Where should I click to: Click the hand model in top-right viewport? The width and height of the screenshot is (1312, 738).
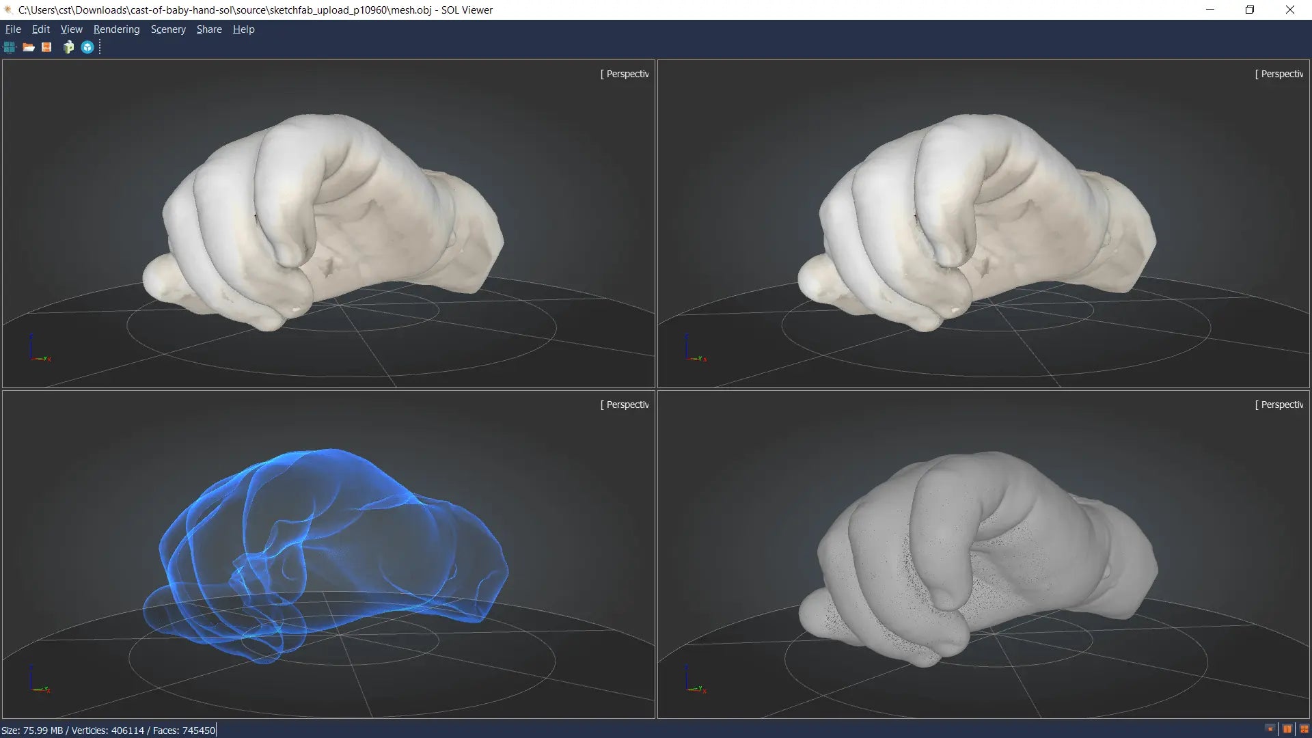pyautogui.click(x=977, y=222)
